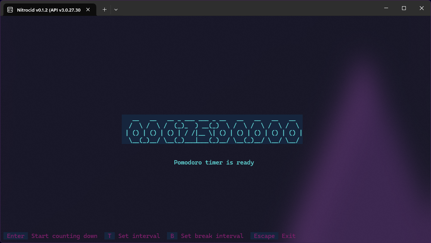Click the Escape key badge

(x=264, y=236)
